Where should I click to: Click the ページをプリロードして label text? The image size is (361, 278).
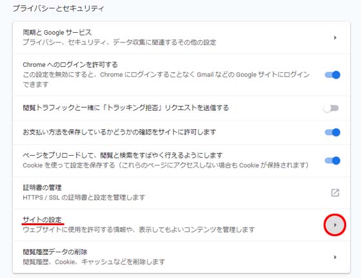tap(122, 155)
